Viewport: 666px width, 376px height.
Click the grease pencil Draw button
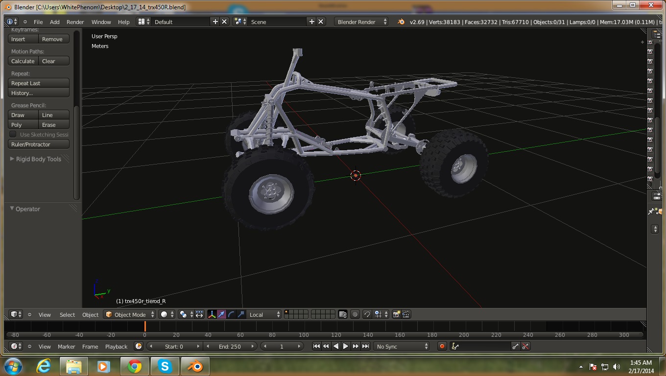(24, 115)
